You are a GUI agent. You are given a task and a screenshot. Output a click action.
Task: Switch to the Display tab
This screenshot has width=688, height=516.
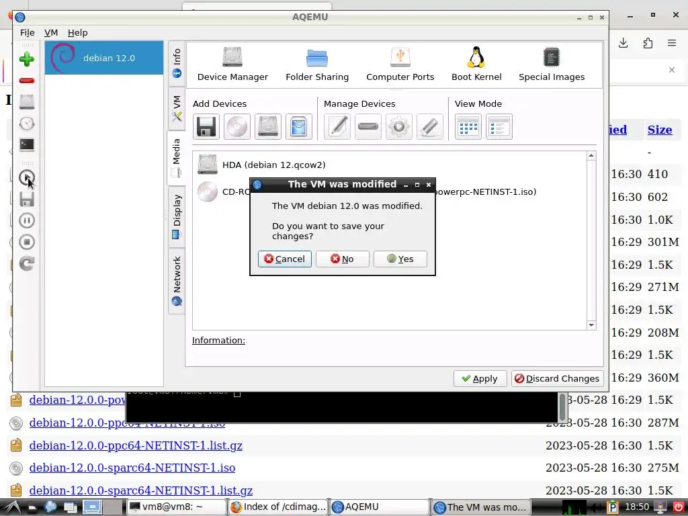pos(177,217)
